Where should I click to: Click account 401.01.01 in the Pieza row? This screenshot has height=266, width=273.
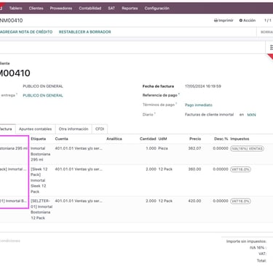click(79, 148)
